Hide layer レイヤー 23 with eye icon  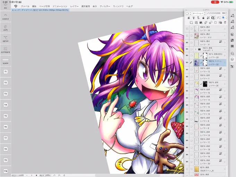(187, 56)
